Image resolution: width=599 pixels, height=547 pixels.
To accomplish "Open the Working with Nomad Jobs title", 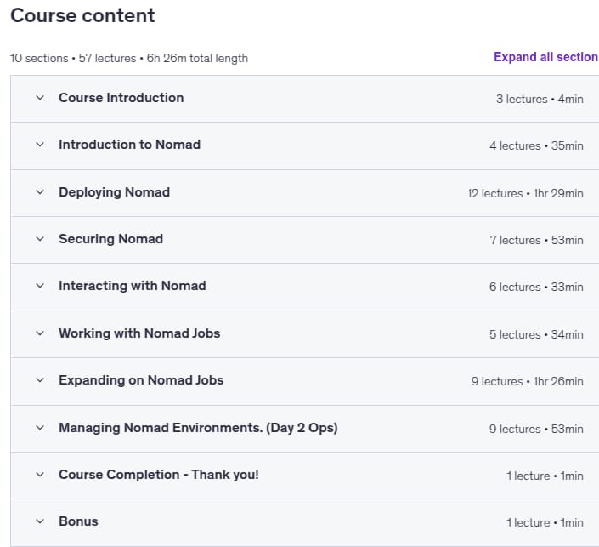I will (x=139, y=333).
